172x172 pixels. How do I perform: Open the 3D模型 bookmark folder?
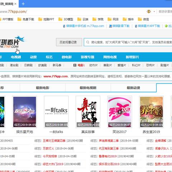click(66, 19)
